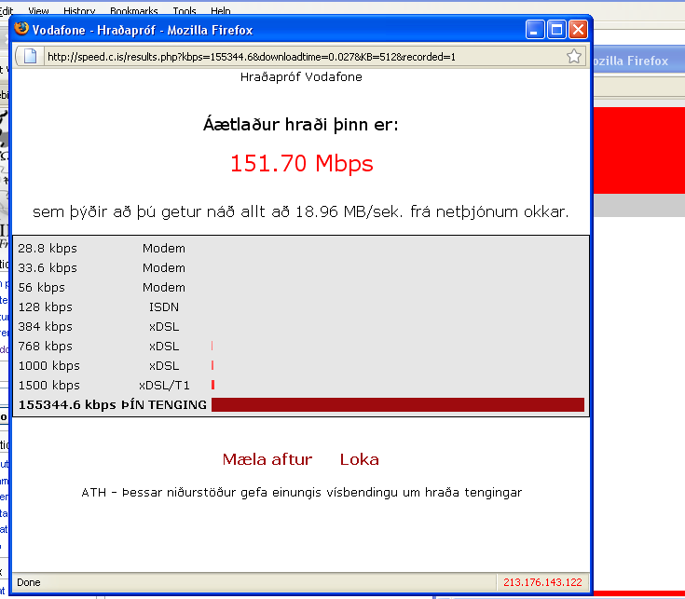Open the View menu

pyautogui.click(x=38, y=11)
